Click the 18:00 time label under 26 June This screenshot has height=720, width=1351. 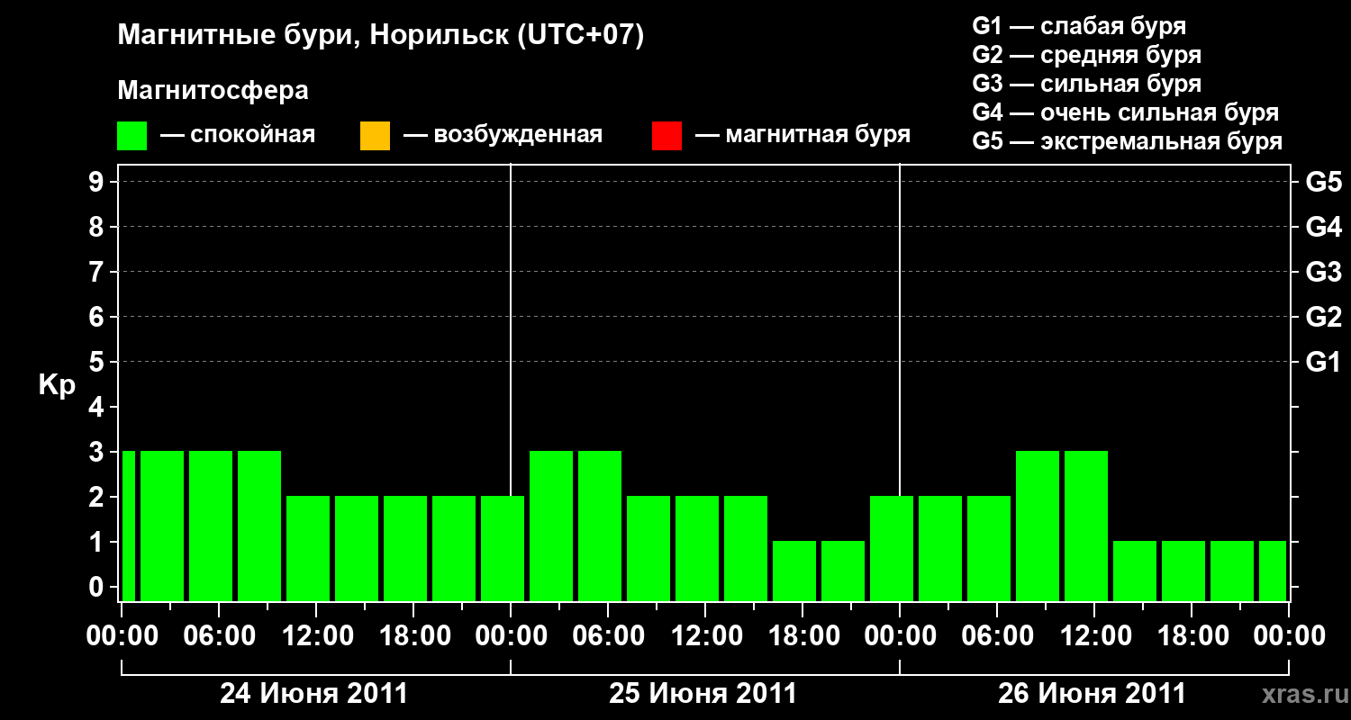click(1192, 636)
